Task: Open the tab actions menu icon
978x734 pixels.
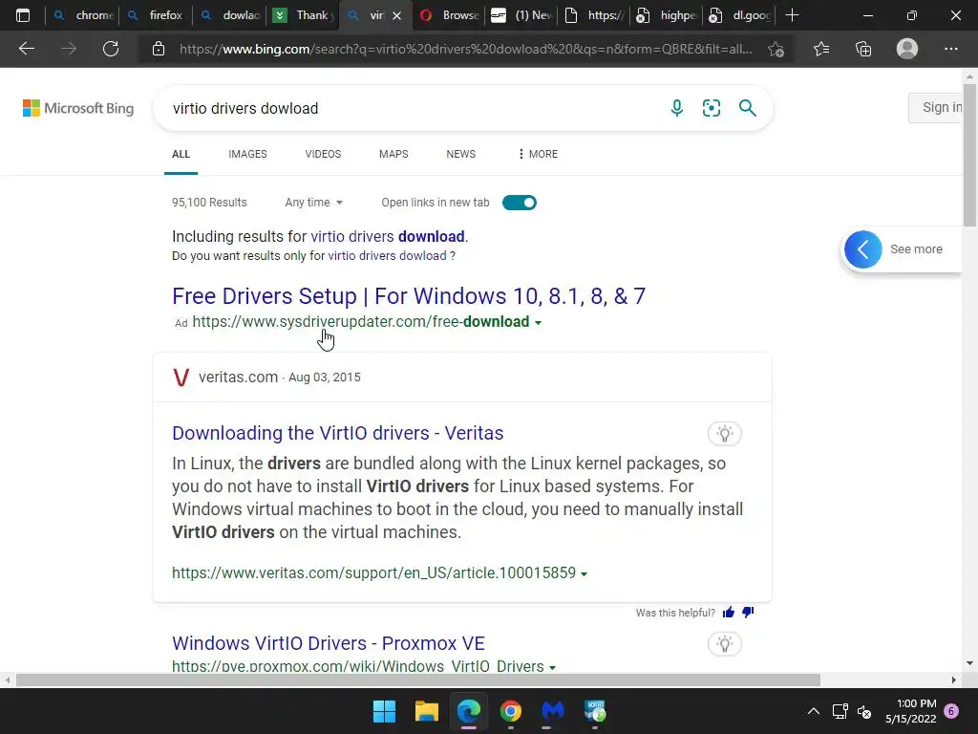Action: point(23,15)
